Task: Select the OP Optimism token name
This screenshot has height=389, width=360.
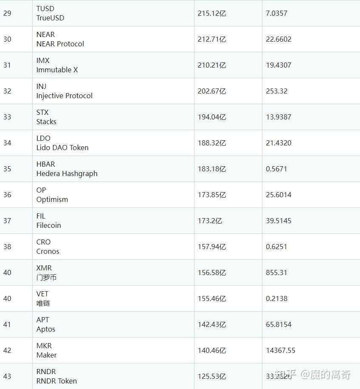Action: [52, 195]
